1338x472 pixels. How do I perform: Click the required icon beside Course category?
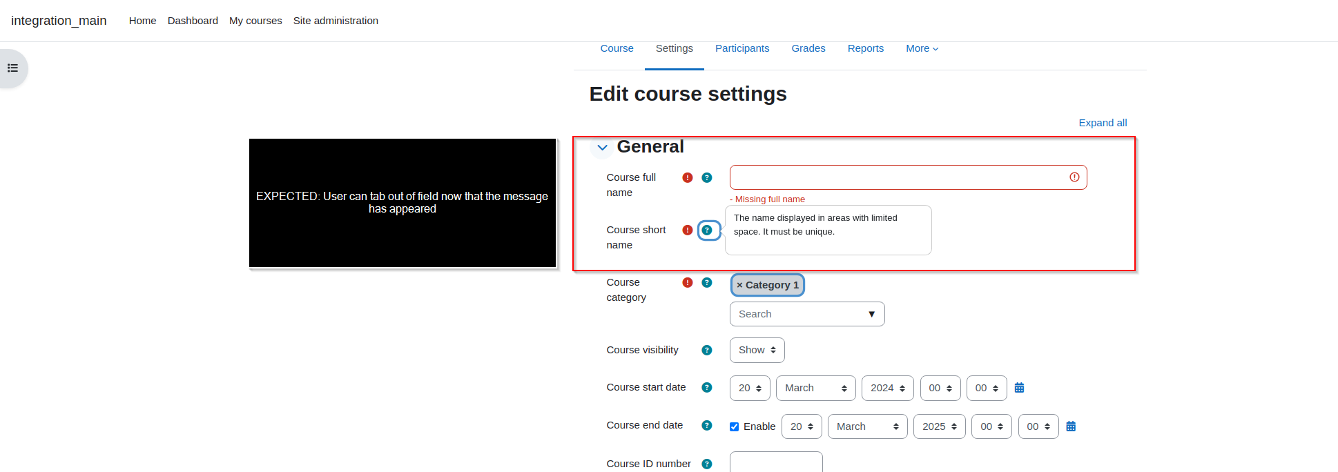point(688,282)
